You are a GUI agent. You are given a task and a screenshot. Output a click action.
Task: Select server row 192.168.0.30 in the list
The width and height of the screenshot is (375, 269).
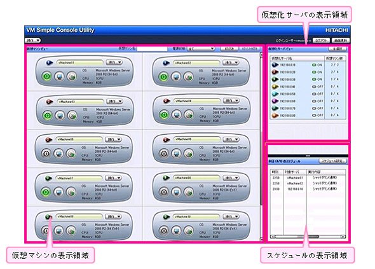click(308, 79)
